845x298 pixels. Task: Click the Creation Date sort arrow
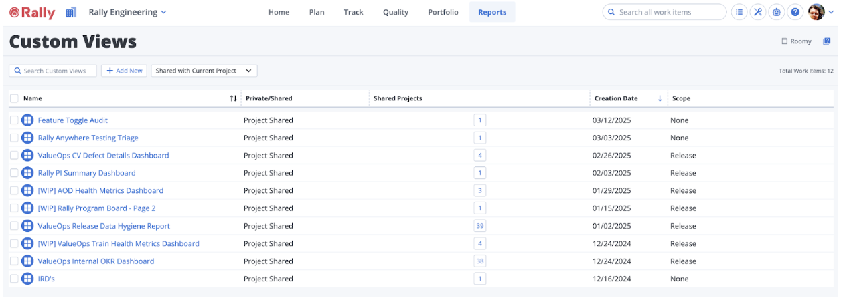click(660, 98)
